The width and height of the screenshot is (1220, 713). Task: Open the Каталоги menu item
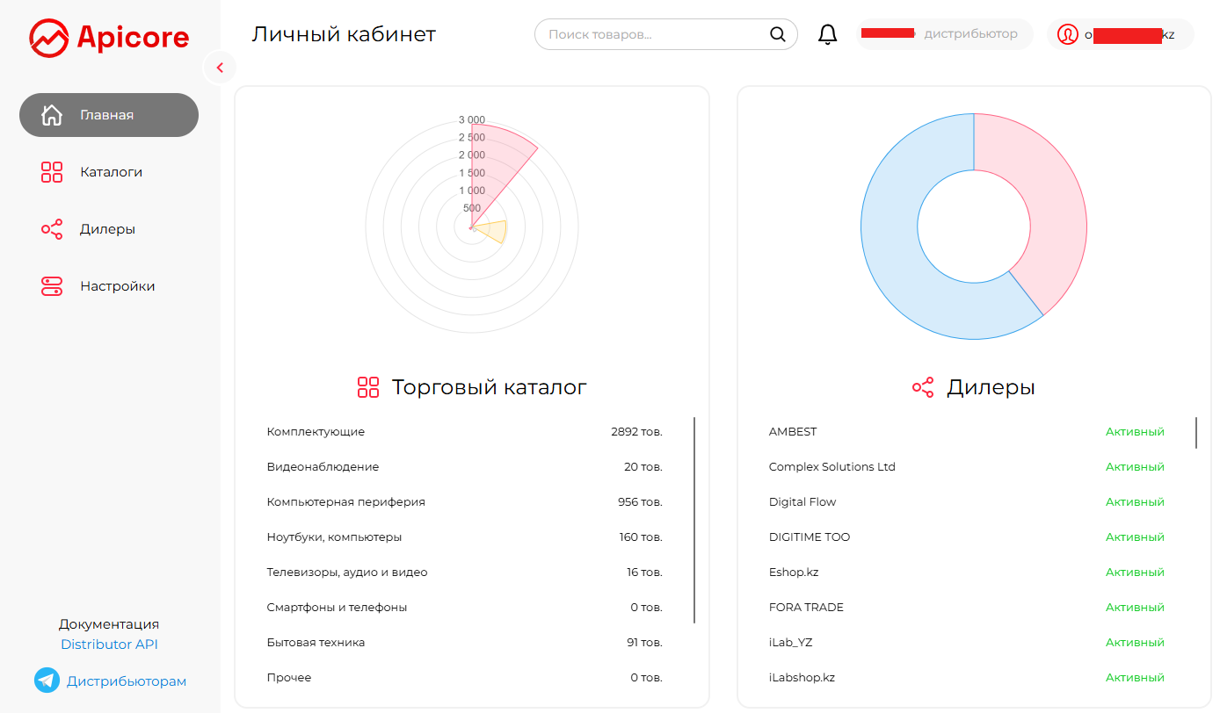point(109,172)
